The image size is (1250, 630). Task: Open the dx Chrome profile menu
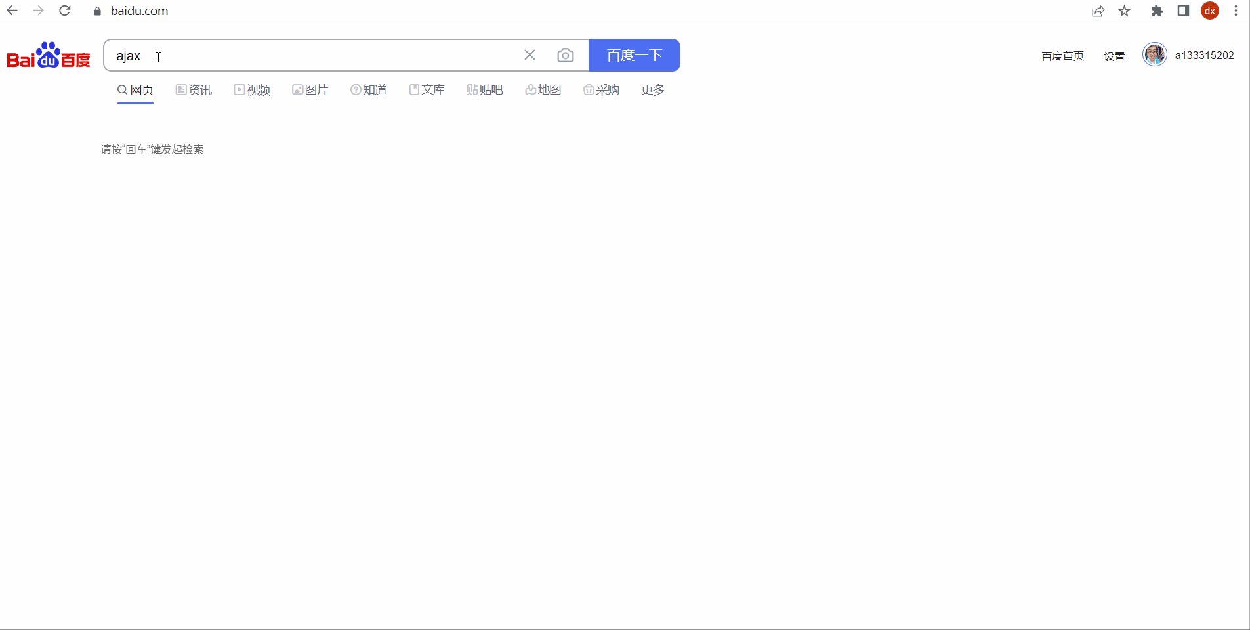point(1210,11)
